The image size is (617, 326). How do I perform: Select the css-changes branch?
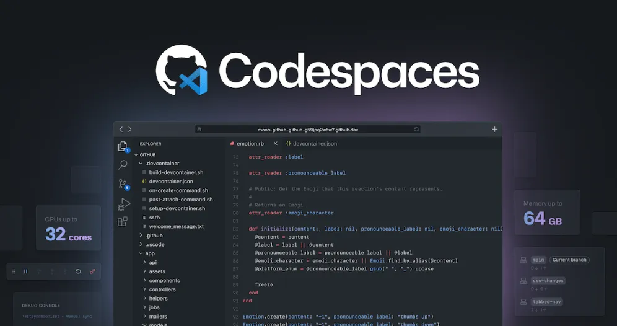point(548,281)
